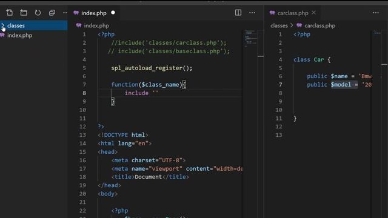The image size is (388, 218).
Task: Open more actions for carclass.php editor group
Action: coord(376,13)
